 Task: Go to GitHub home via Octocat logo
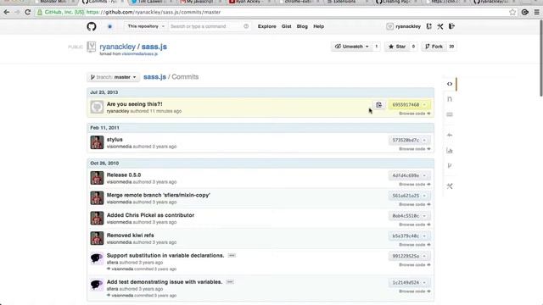point(92,26)
